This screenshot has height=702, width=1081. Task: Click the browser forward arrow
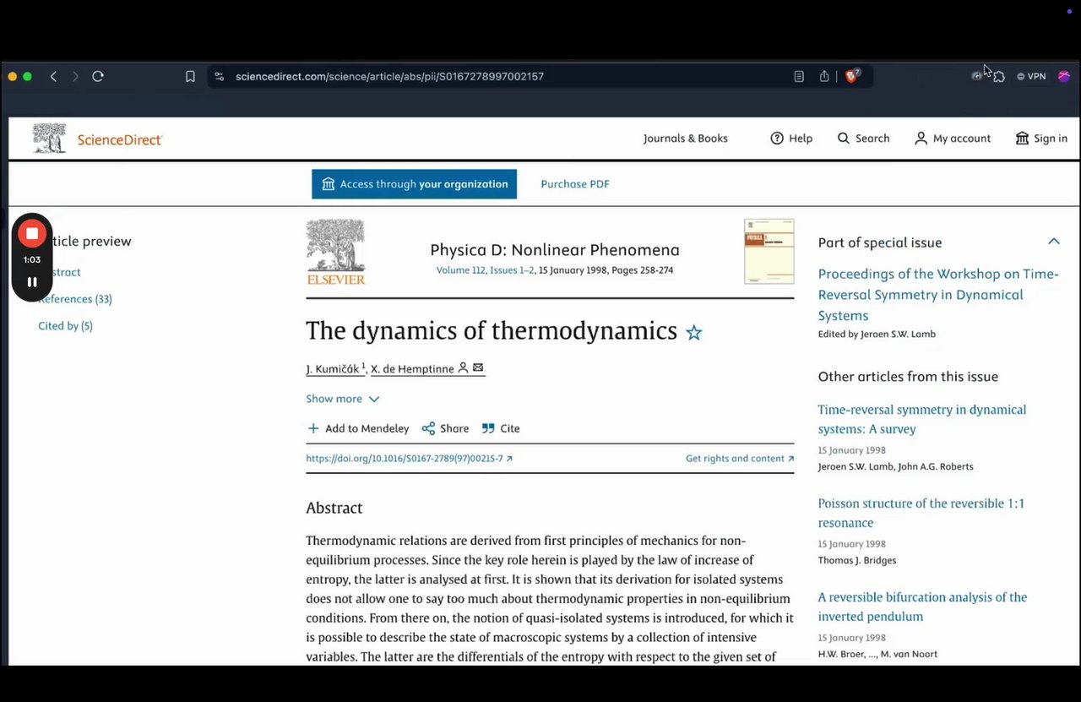click(x=75, y=76)
